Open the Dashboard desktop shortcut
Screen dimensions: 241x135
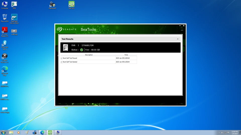[x=52, y=4]
